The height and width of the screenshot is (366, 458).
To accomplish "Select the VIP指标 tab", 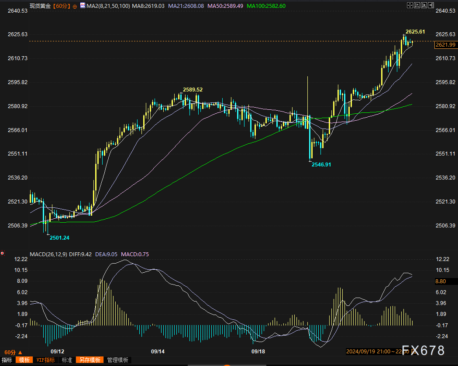I will click(45, 360).
